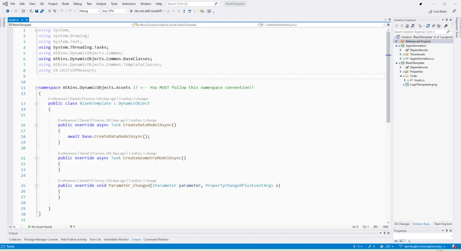Open the Extensions menu
This screenshot has width=461, height=251.
[129, 4]
